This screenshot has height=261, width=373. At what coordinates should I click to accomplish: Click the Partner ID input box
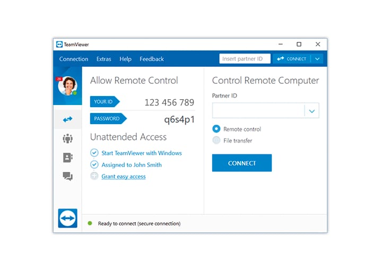(x=258, y=111)
